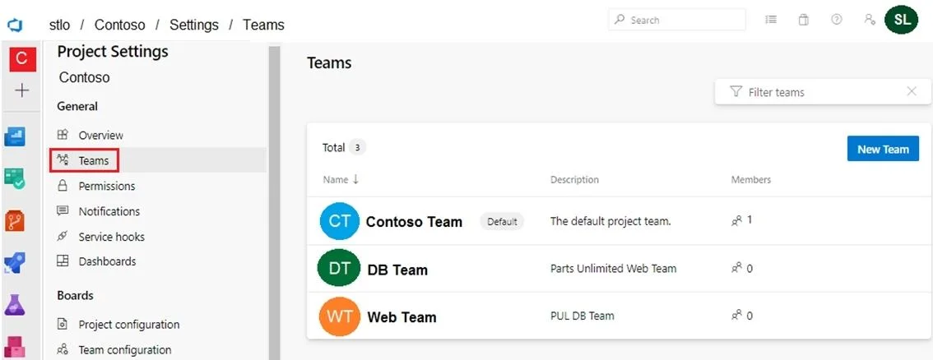Clear the Filter teams box

(912, 91)
